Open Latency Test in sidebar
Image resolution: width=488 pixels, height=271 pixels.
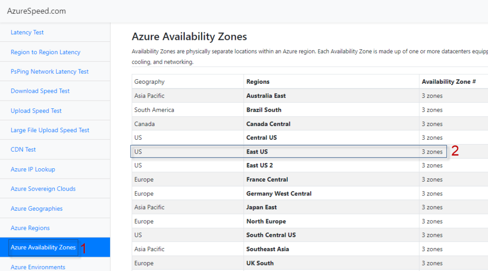coord(27,32)
